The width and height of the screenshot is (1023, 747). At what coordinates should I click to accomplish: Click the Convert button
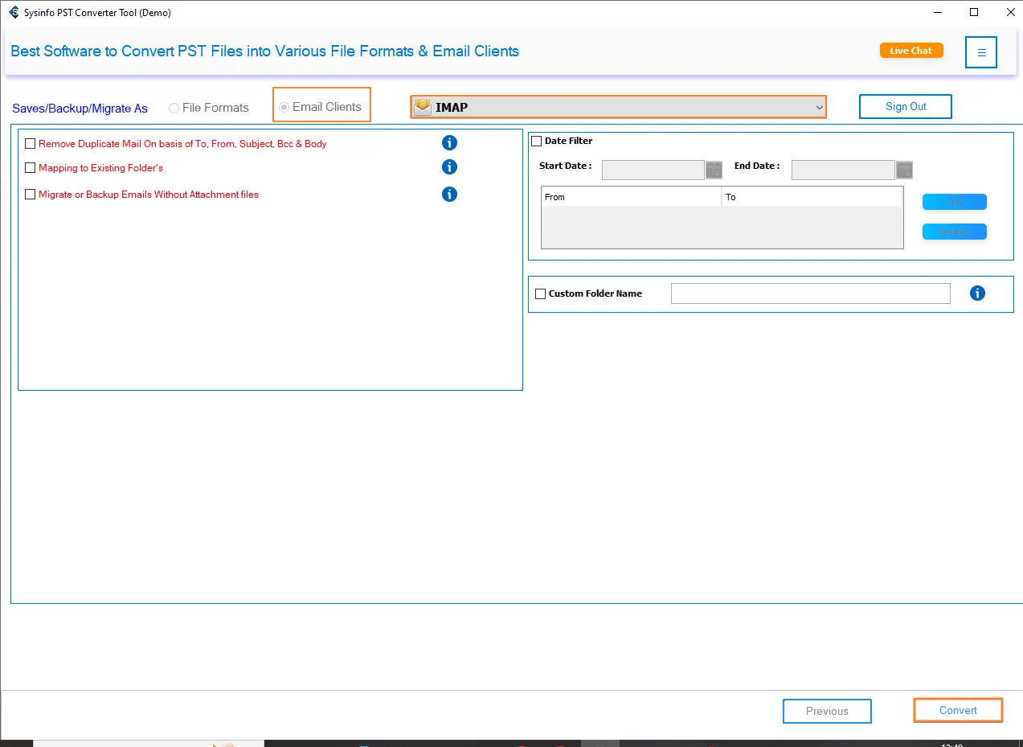(958, 710)
